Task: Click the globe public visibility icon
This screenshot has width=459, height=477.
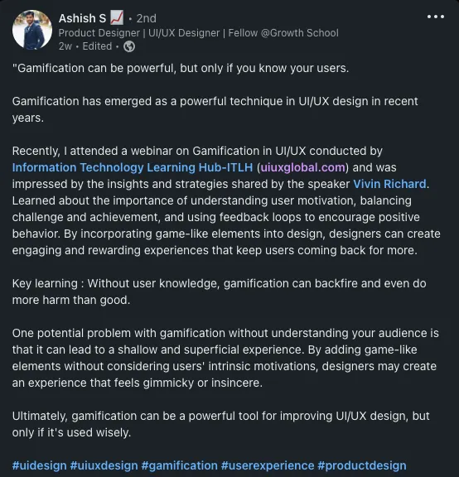Action: coord(129,46)
